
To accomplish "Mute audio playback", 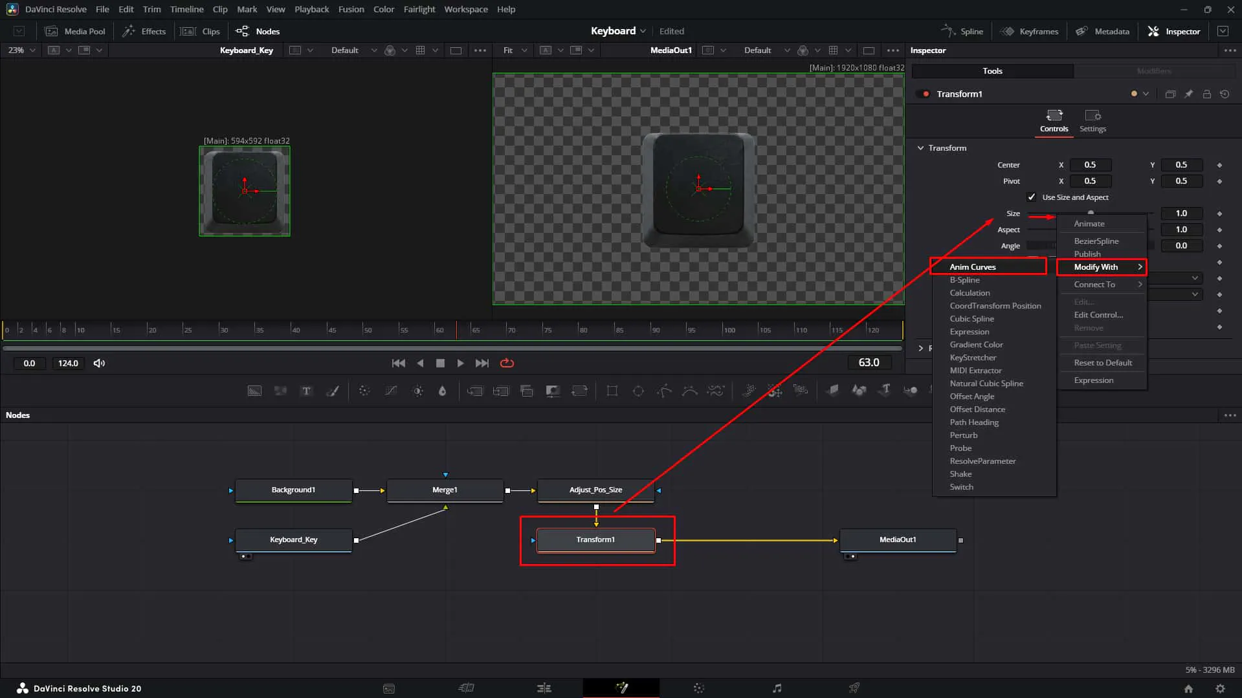I will [x=99, y=364].
